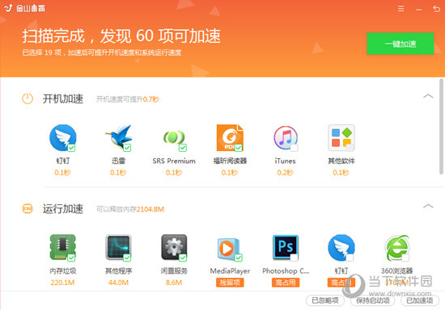
Task: Select the 其他程序 monitor icon
Action: [118, 247]
